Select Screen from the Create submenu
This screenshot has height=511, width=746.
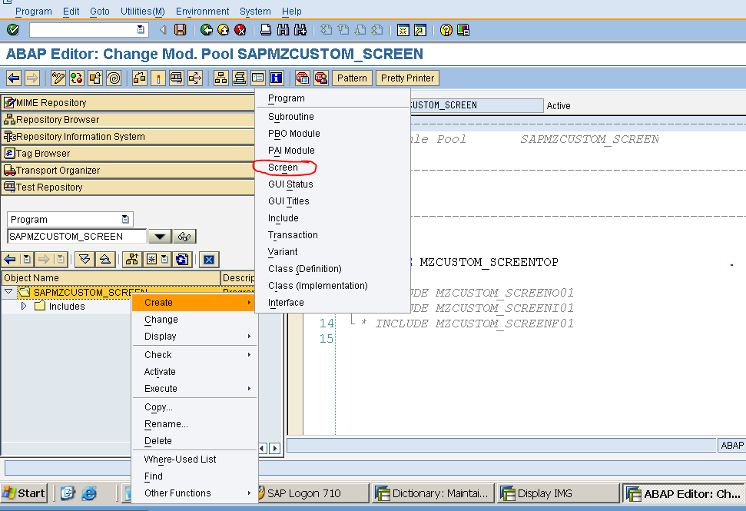pyautogui.click(x=284, y=167)
